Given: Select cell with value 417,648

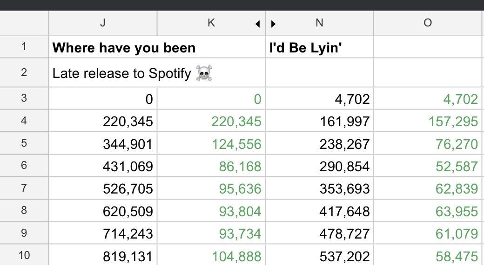Looking at the screenshot, I should (x=319, y=211).
